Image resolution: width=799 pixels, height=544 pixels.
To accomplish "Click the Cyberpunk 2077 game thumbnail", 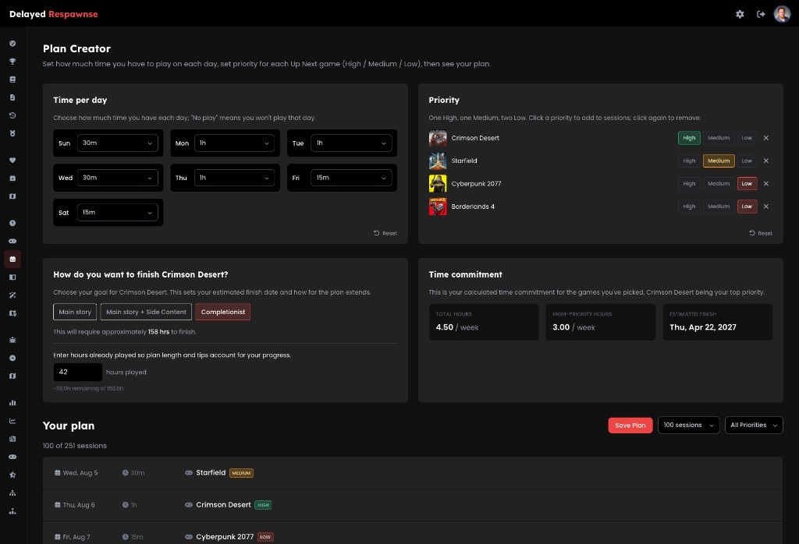I will coord(438,184).
